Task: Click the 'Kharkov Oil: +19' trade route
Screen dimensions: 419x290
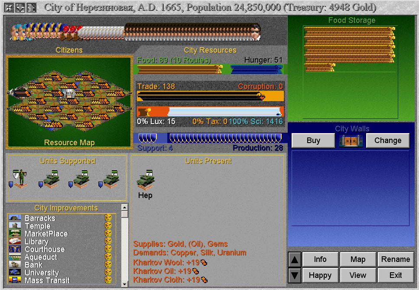Action: click(166, 271)
